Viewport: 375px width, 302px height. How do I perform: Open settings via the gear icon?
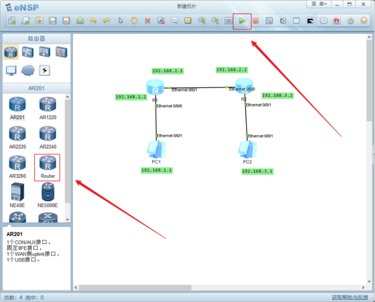(350, 21)
